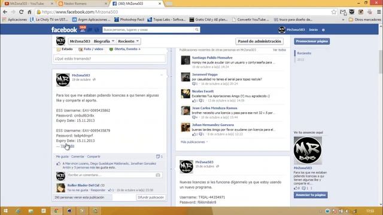Expand the Biografía dropdown

click(x=104, y=41)
